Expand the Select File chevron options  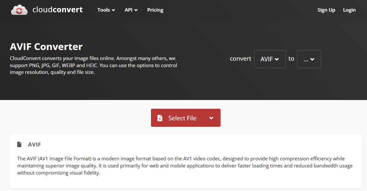click(211, 118)
